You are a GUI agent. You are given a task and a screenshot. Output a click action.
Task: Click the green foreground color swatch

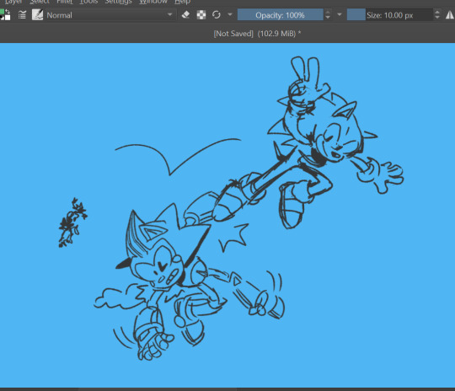[2, 12]
